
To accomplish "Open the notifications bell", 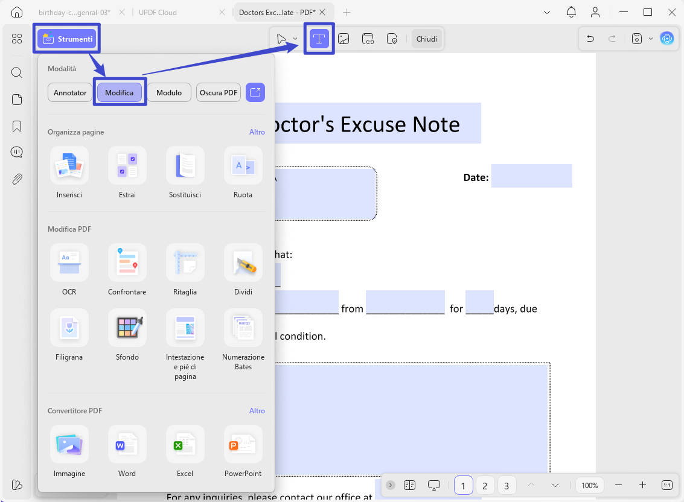I will 571,12.
